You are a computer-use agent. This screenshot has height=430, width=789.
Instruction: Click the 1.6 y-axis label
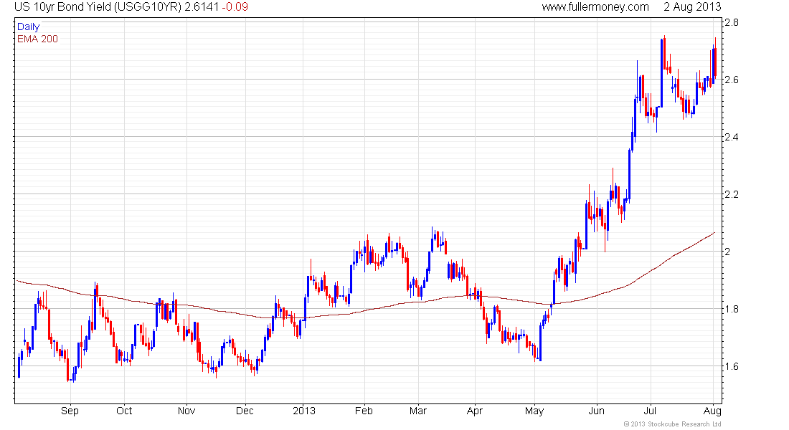[x=731, y=366]
